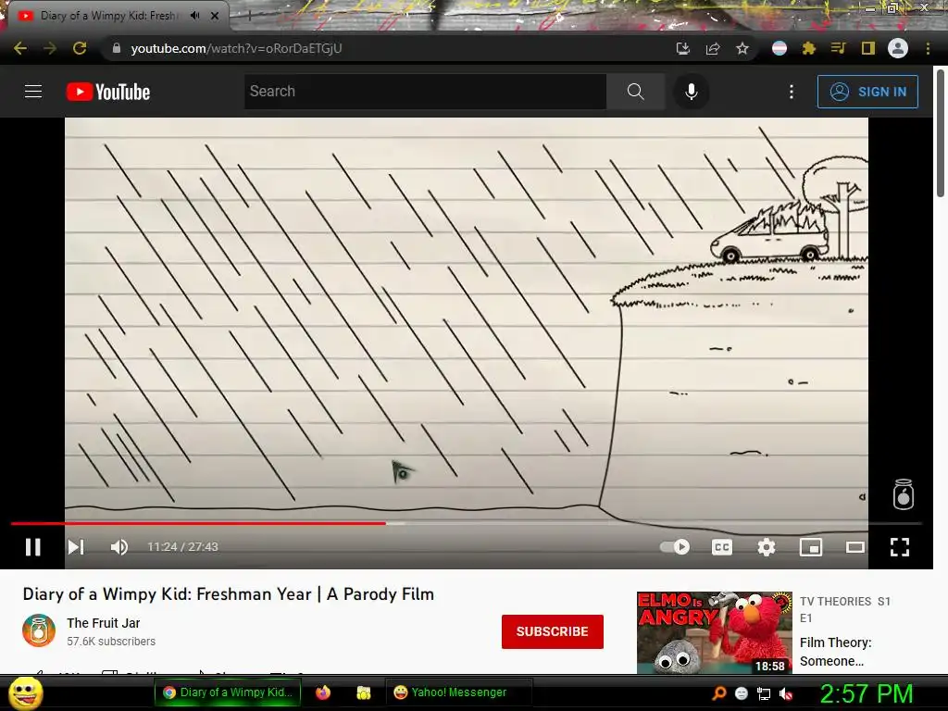
Task: Open the striped round extension icon
Action: click(780, 48)
